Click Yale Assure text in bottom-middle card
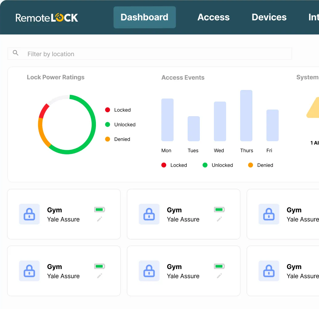Image resolution: width=319 pixels, height=309 pixels. tap(183, 276)
